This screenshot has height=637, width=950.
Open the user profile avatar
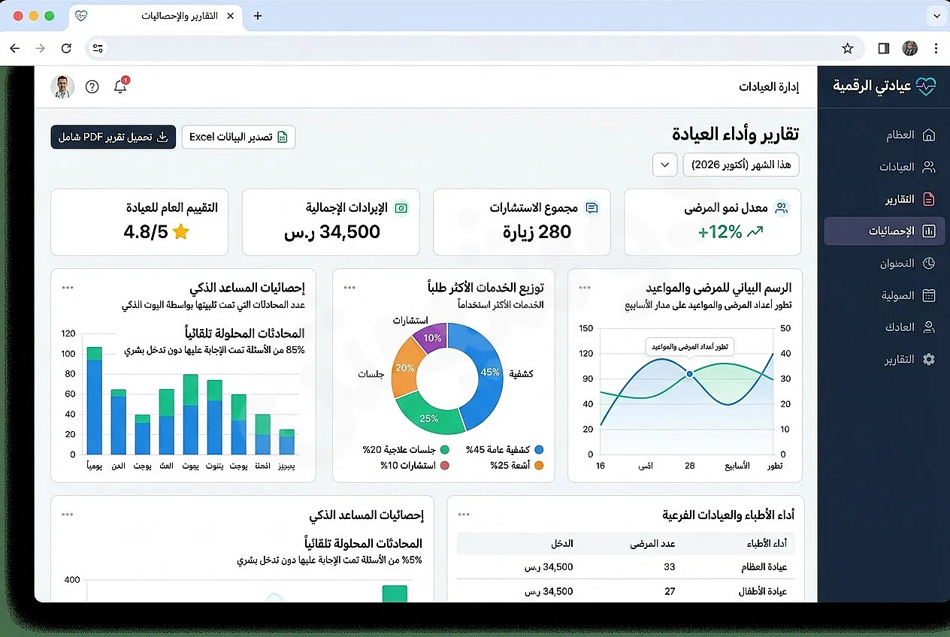coord(63,86)
